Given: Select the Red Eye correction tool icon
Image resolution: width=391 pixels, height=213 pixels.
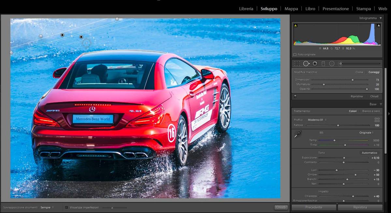Looking at the screenshot, I should (x=315, y=64).
